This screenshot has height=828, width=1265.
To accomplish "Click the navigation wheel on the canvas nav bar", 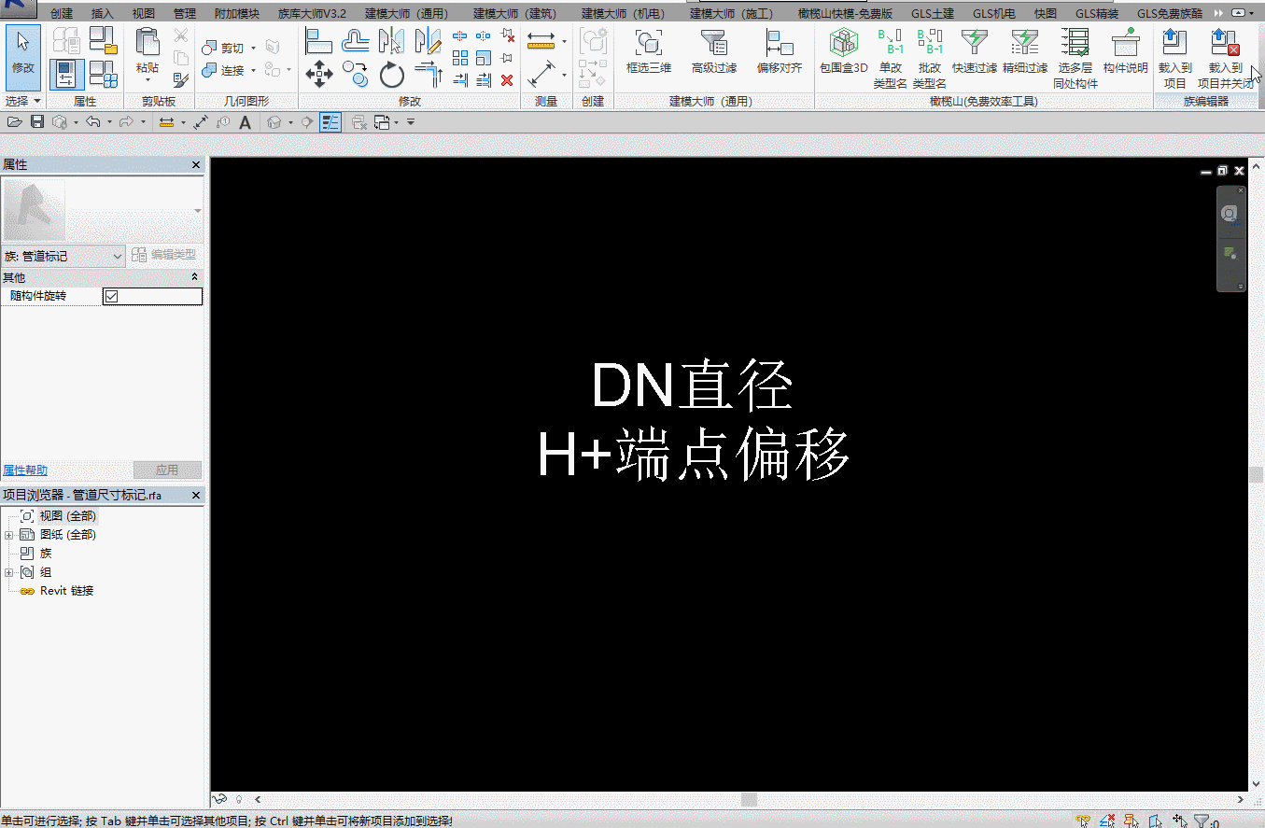I will click(x=1230, y=213).
